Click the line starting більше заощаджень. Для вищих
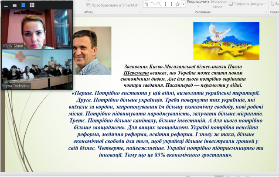The height and width of the screenshot is (177, 279). 166,128
